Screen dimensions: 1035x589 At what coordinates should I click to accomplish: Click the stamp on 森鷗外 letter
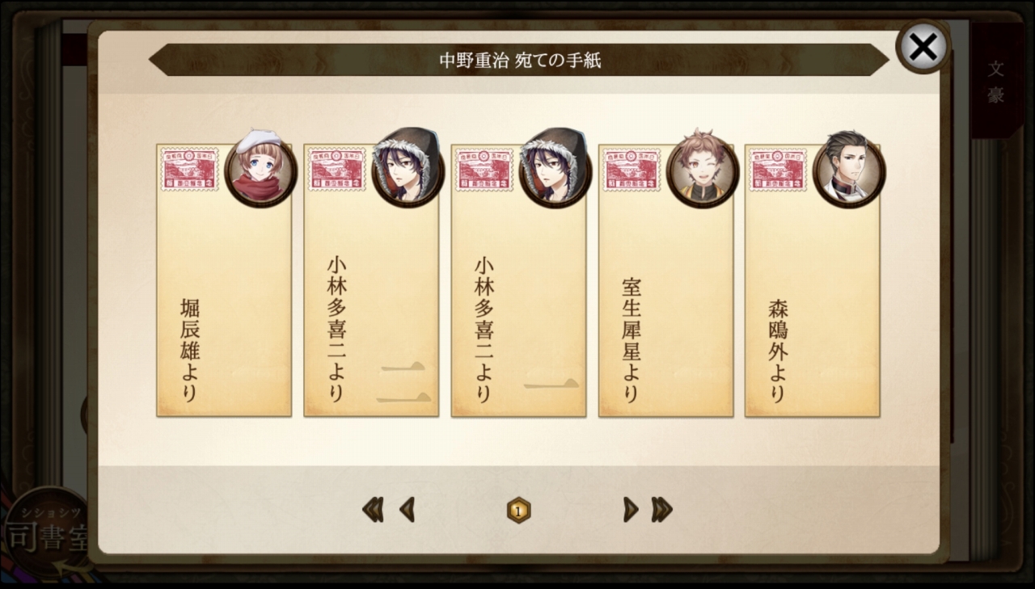click(x=778, y=169)
